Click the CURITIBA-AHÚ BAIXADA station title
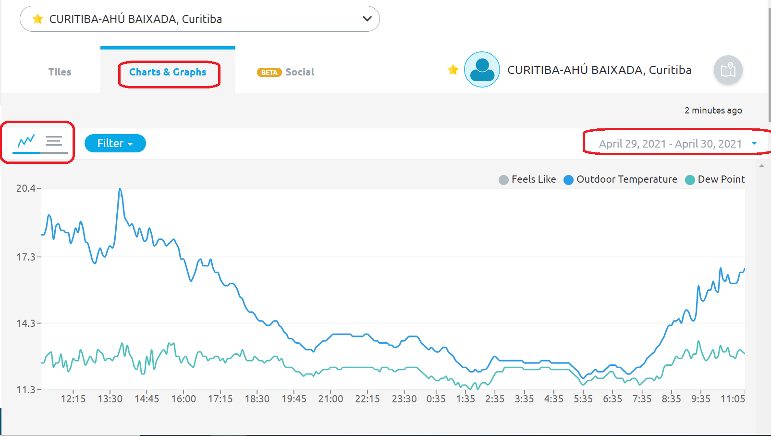The width and height of the screenshot is (771, 436). [600, 70]
